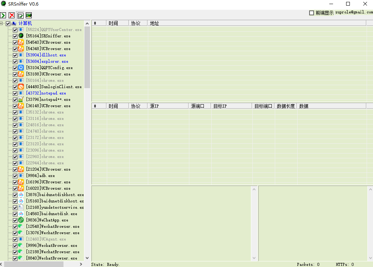Sort the upper list by 协议 column
The height and width of the screenshot is (267, 373).
click(x=138, y=23)
